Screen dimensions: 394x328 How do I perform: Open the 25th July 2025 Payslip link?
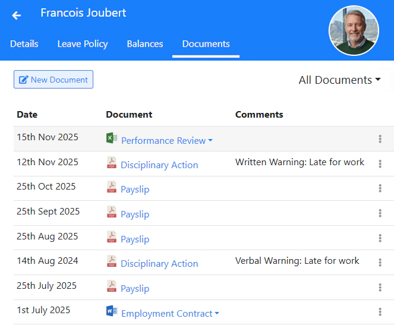[x=135, y=289]
